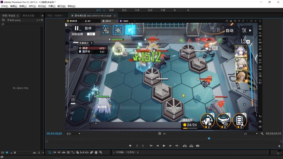The width and height of the screenshot is (283, 159).
Task: Open the Marker menu
Action: [x=42, y=6]
